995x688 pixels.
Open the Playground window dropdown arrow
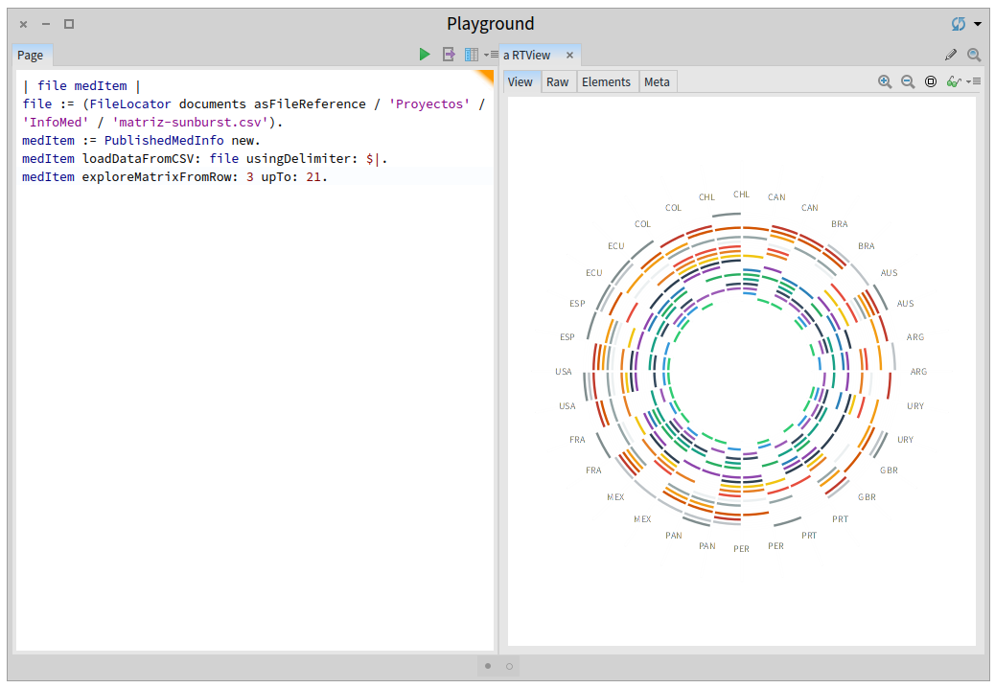click(978, 24)
